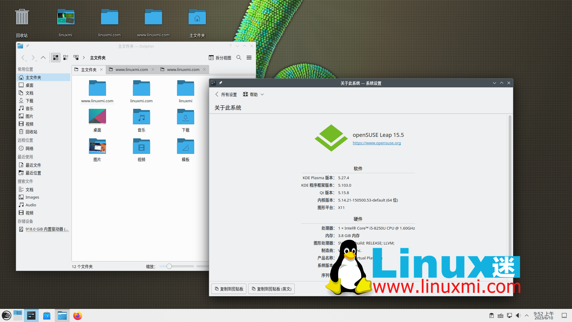
Task: Select the 下载 folder in file view
Action: pyautogui.click(x=185, y=120)
